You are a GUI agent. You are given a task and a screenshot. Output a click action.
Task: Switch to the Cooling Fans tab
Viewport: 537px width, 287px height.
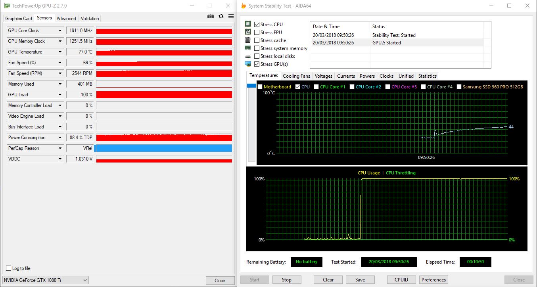296,76
